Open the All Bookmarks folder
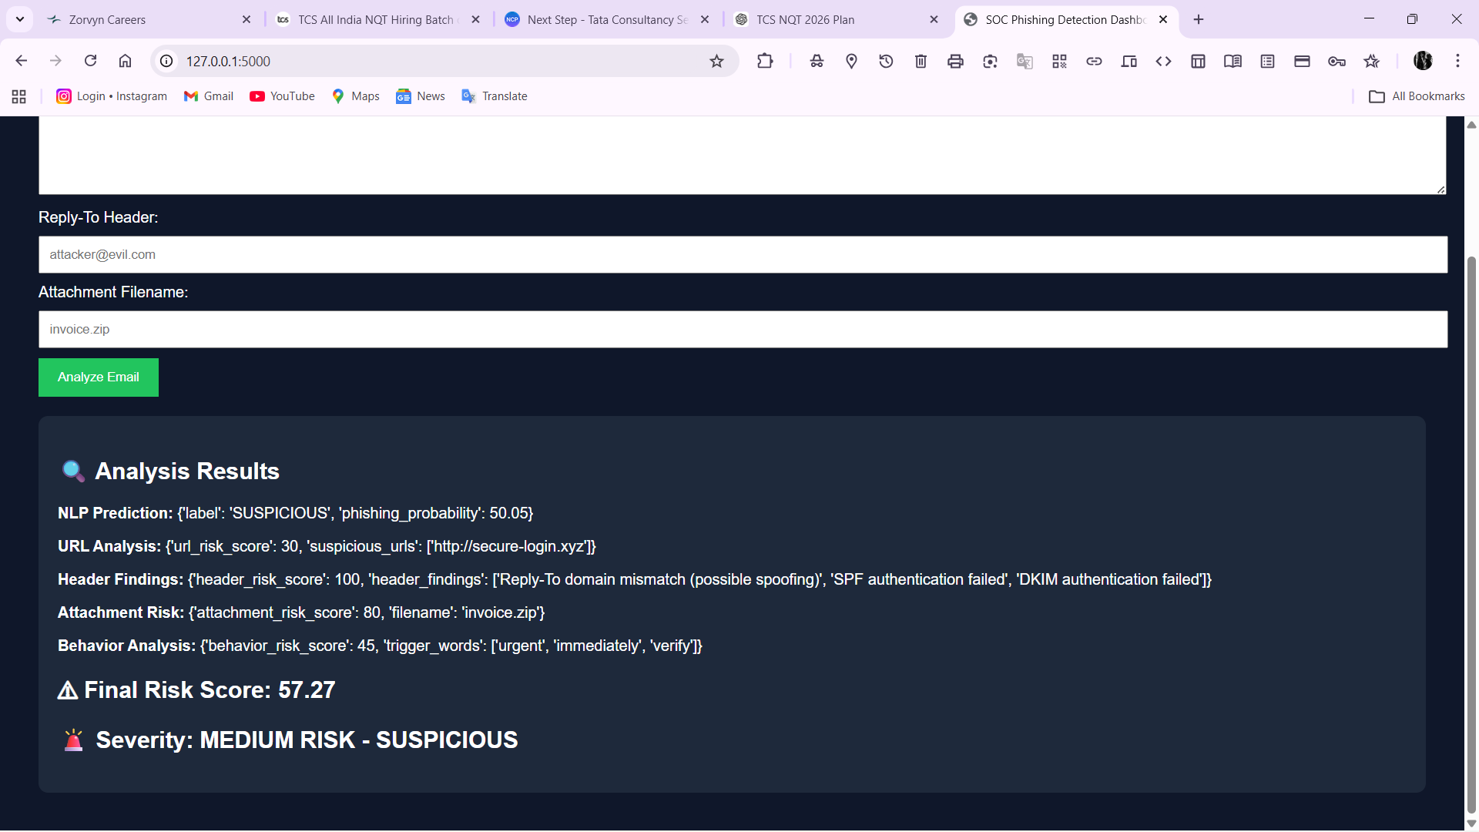This screenshot has height=832, width=1479. (1417, 96)
